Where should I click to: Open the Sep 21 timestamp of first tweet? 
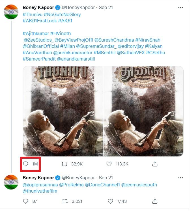point(106,8)
